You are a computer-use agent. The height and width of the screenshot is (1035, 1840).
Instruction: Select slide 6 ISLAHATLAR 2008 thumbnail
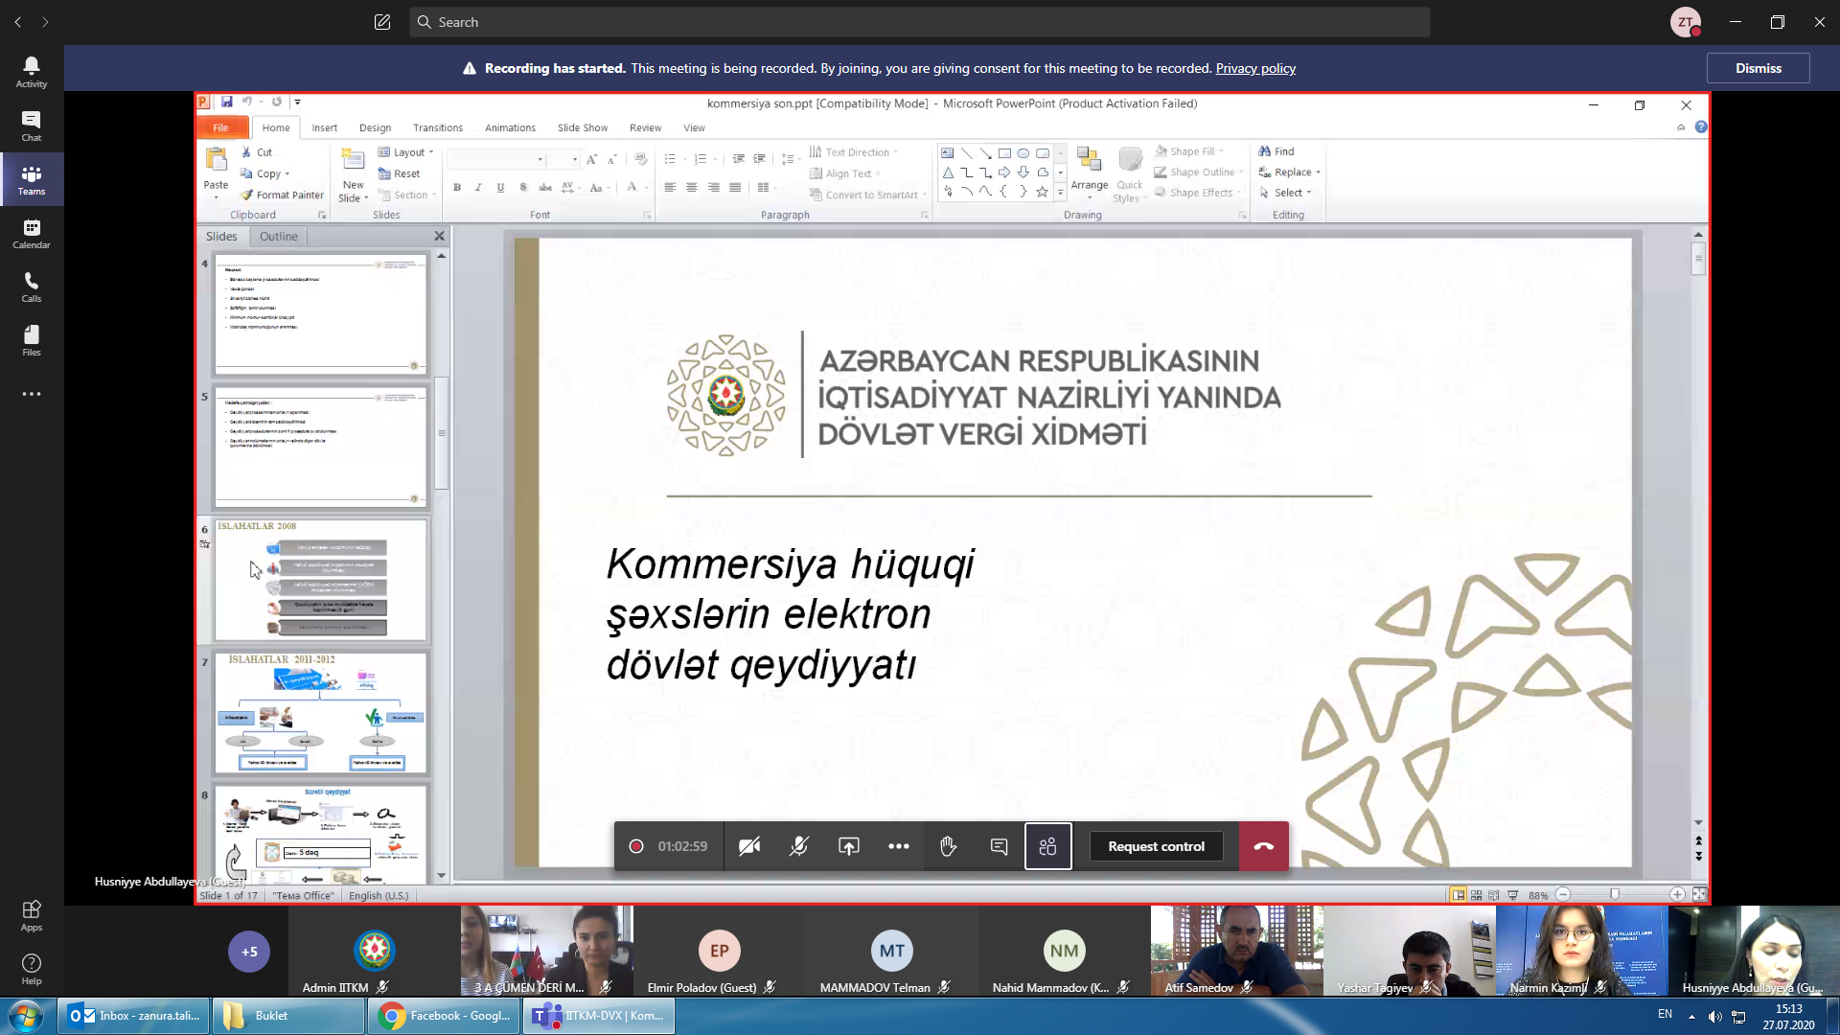click(x=321, y=580)
